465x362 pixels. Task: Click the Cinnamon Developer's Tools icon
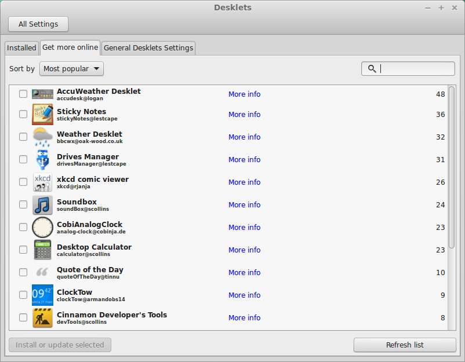(x=42, y=317)
